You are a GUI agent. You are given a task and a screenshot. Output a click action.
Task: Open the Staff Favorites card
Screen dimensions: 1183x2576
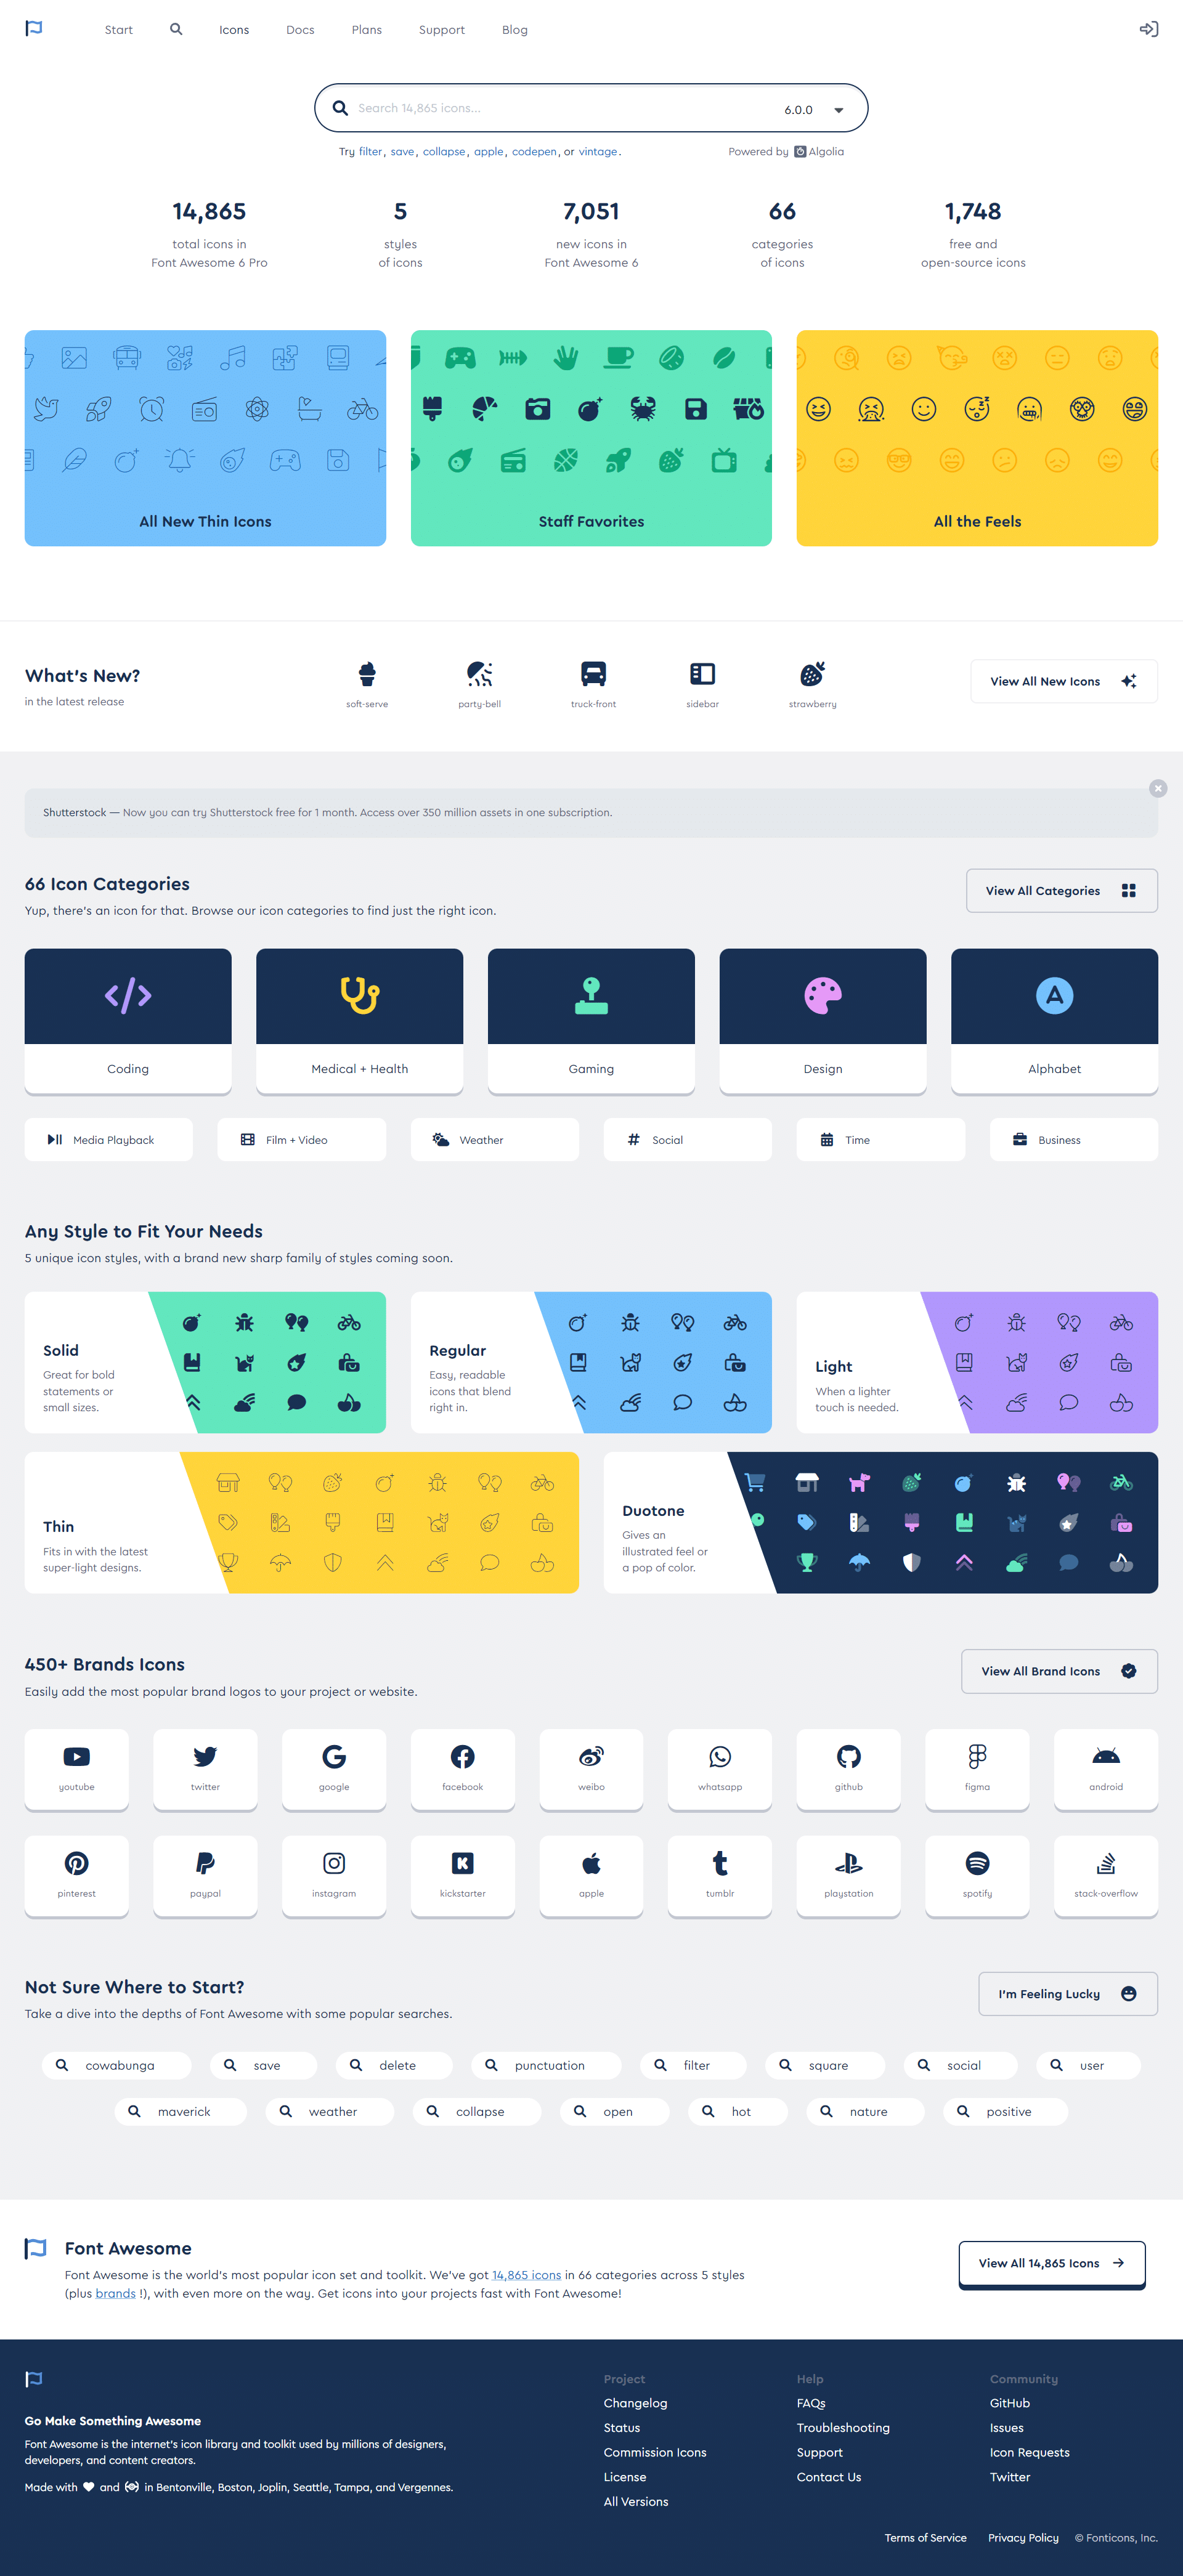[591, 438]
